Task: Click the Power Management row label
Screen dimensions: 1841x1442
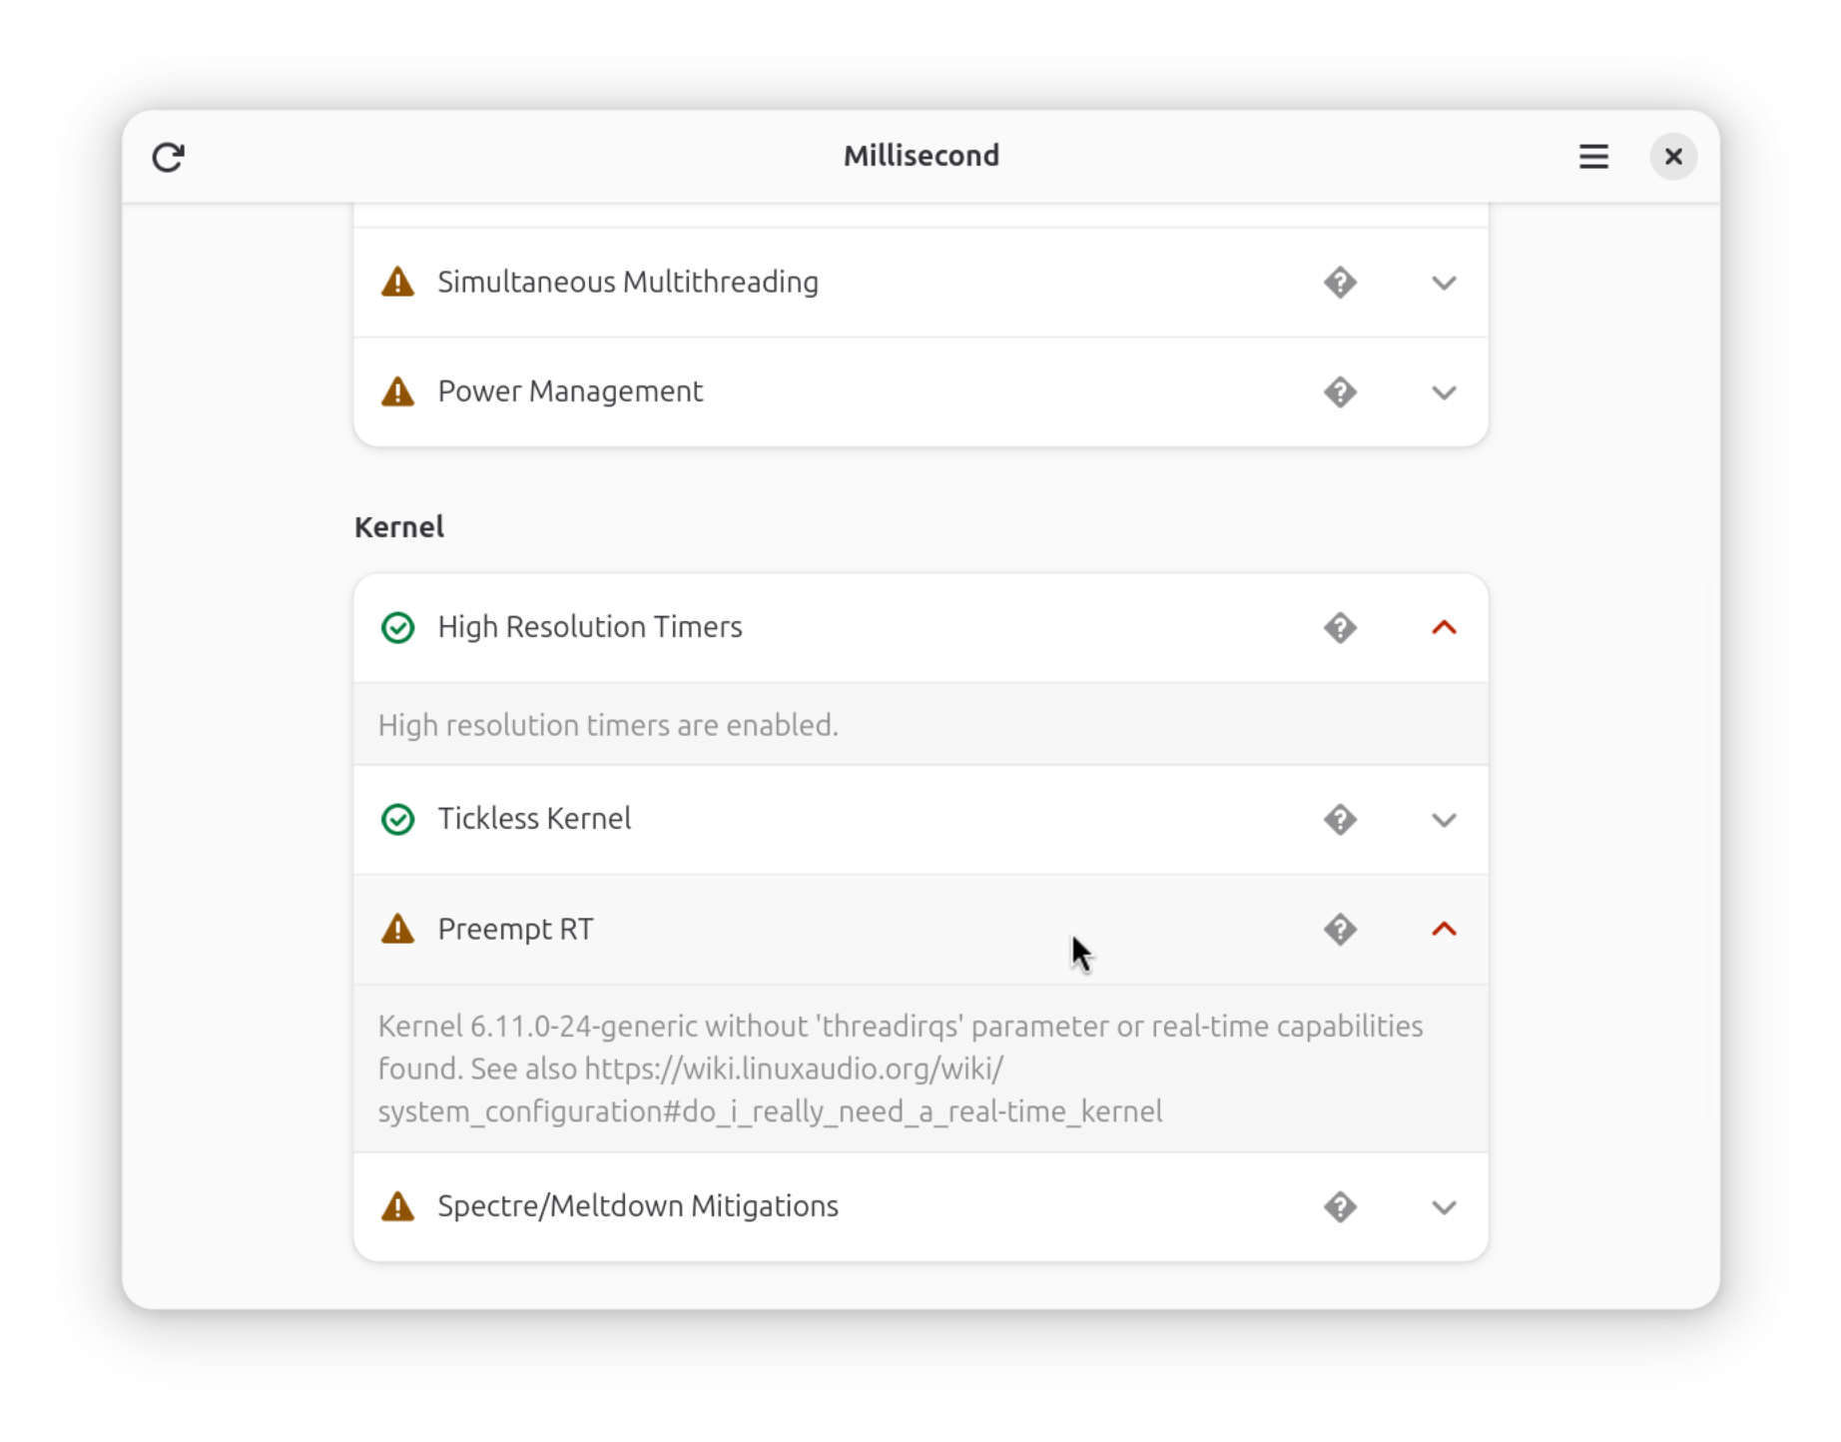Action: pos(570,391)
